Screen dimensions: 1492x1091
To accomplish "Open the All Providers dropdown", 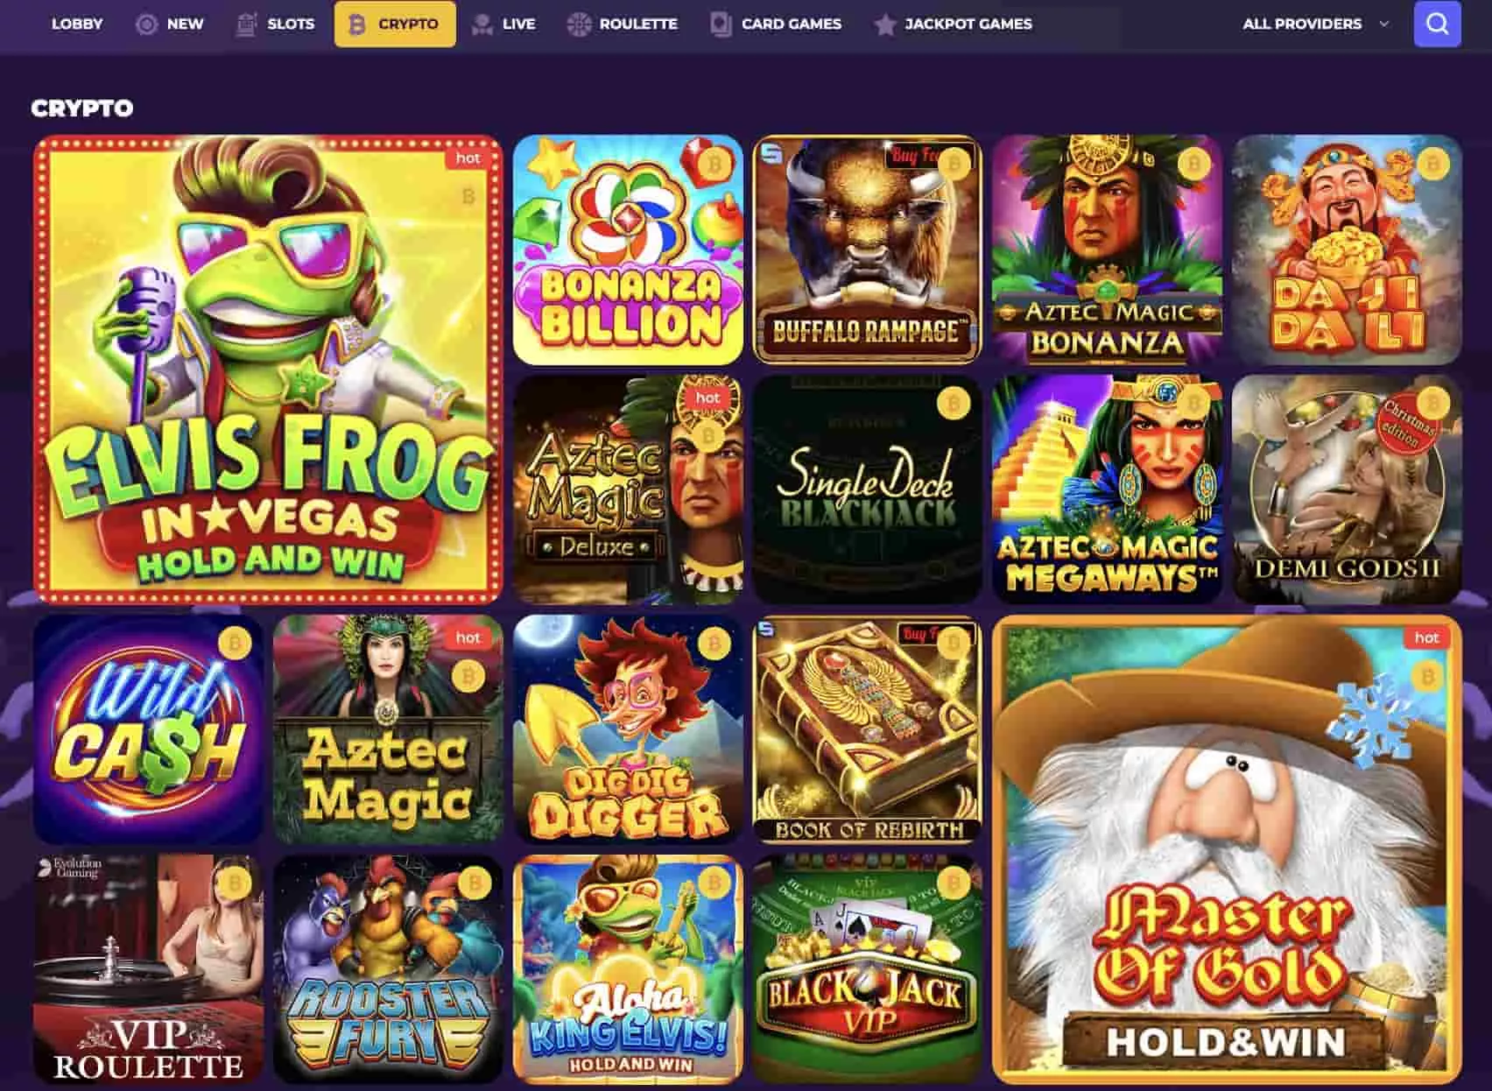I will pyautogui.click(x=1315, y=24).
